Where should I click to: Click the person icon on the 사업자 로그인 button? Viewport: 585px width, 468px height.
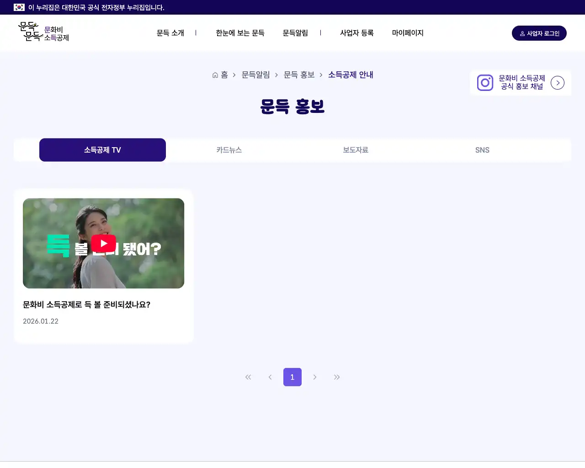(522, 33)
